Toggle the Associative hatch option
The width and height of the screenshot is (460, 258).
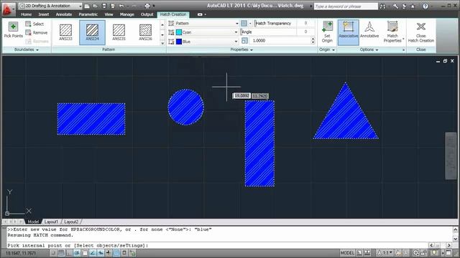[348, 32]
